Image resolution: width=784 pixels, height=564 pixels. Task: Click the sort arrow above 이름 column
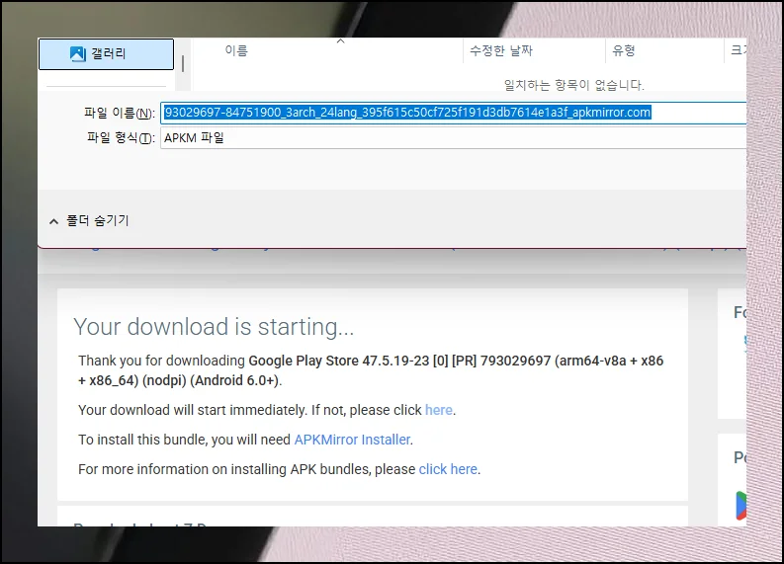pyautogui.click(x=340, y=41)
